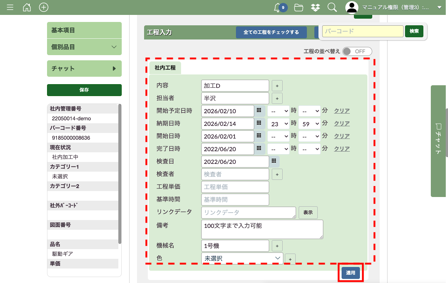Click the magnifying glass search icon

[332, 7]
